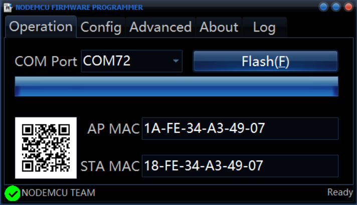The image size is (357, 205).
Task: Click the NODEMCU TEAM text in status bar
Action: click(58, 193)
